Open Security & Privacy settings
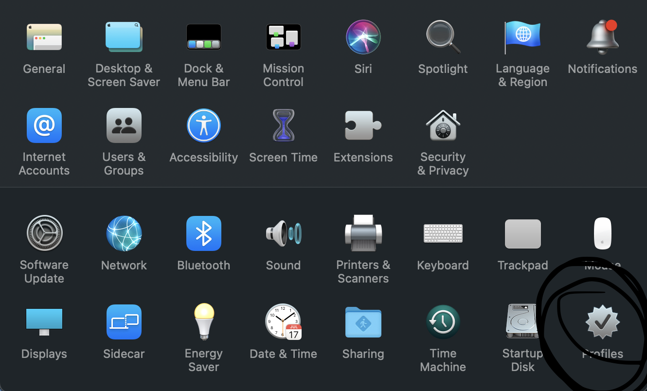This screenshot has width=647, height=391. (x=443, y=125)
